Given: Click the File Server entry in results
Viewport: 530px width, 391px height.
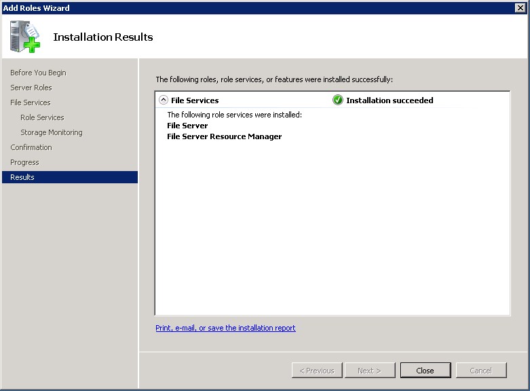Looking at the screenshot, I should [x=187, y=126].
